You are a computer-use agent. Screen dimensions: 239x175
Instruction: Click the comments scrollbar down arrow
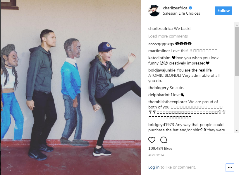[237, 130]
